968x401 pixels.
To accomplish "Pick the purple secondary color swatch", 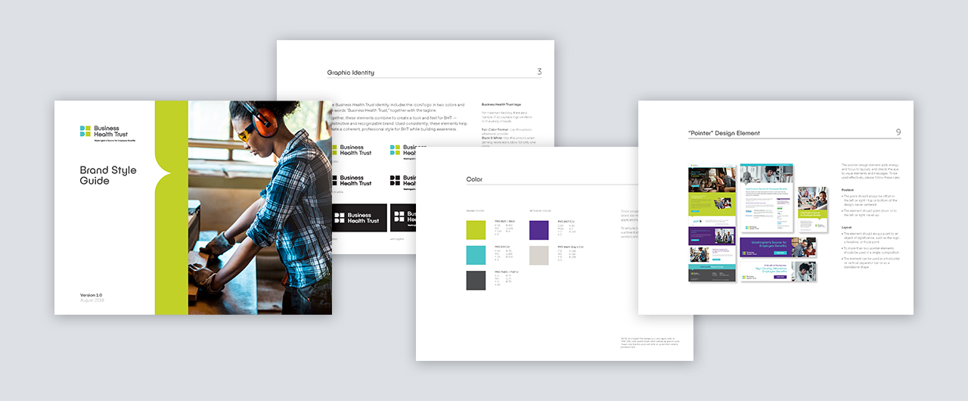I will 539,230.
